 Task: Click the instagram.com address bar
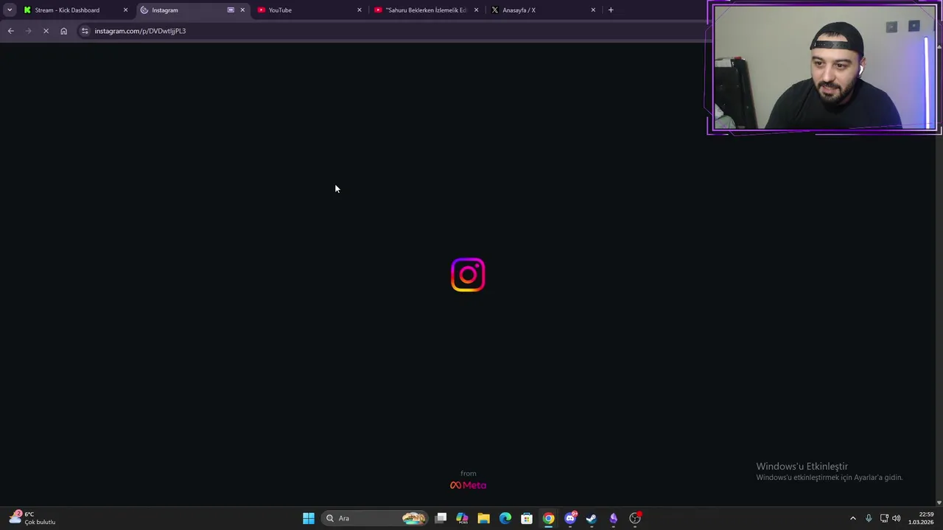[x=390, y=31]
